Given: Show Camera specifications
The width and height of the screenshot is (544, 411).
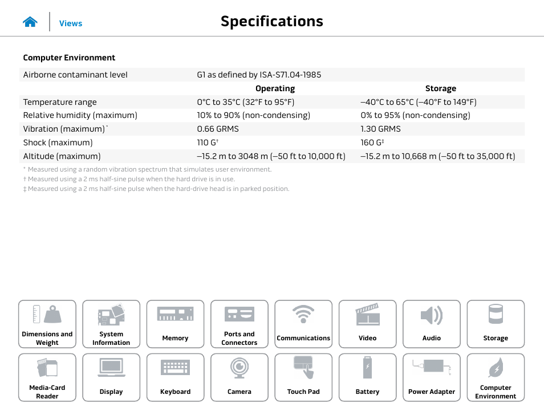Looking at the screenshot, I should click(239, 377).
